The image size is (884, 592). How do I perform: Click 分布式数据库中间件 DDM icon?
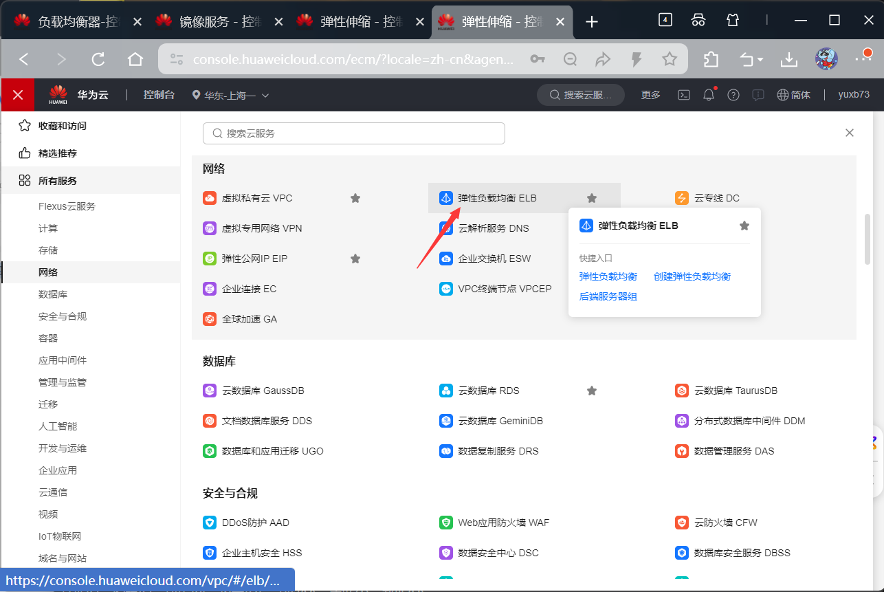[682, 421]
